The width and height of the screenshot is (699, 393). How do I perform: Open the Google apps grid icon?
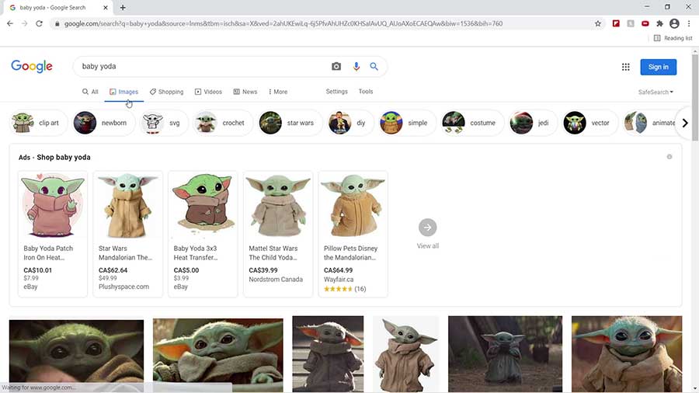[x=626, y=67]
